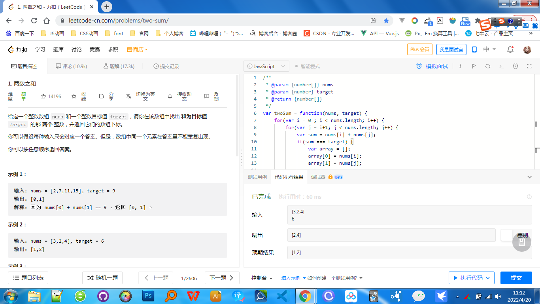This screenshot has height=304, width=540.
Task: Open VS Code from the taskbar
Action: [x=282, y=296]
